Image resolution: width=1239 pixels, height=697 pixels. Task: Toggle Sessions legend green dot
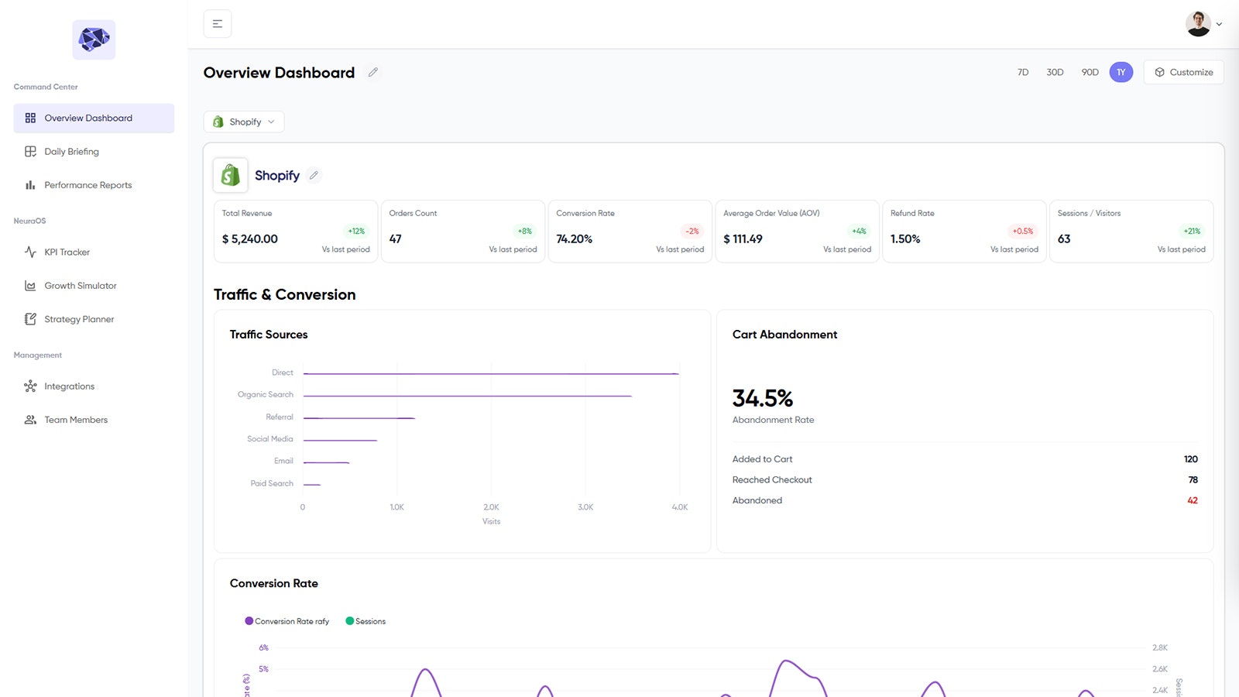[350, 621]
